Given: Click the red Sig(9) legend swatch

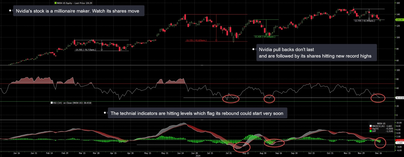Looking at the screenshot, I should pos(371,129).
